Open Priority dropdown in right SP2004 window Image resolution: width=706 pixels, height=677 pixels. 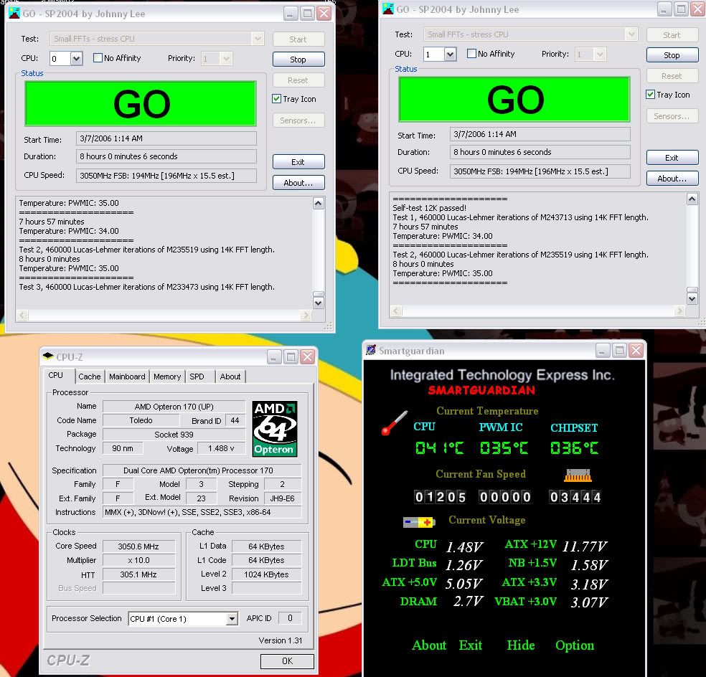(600, 55)
